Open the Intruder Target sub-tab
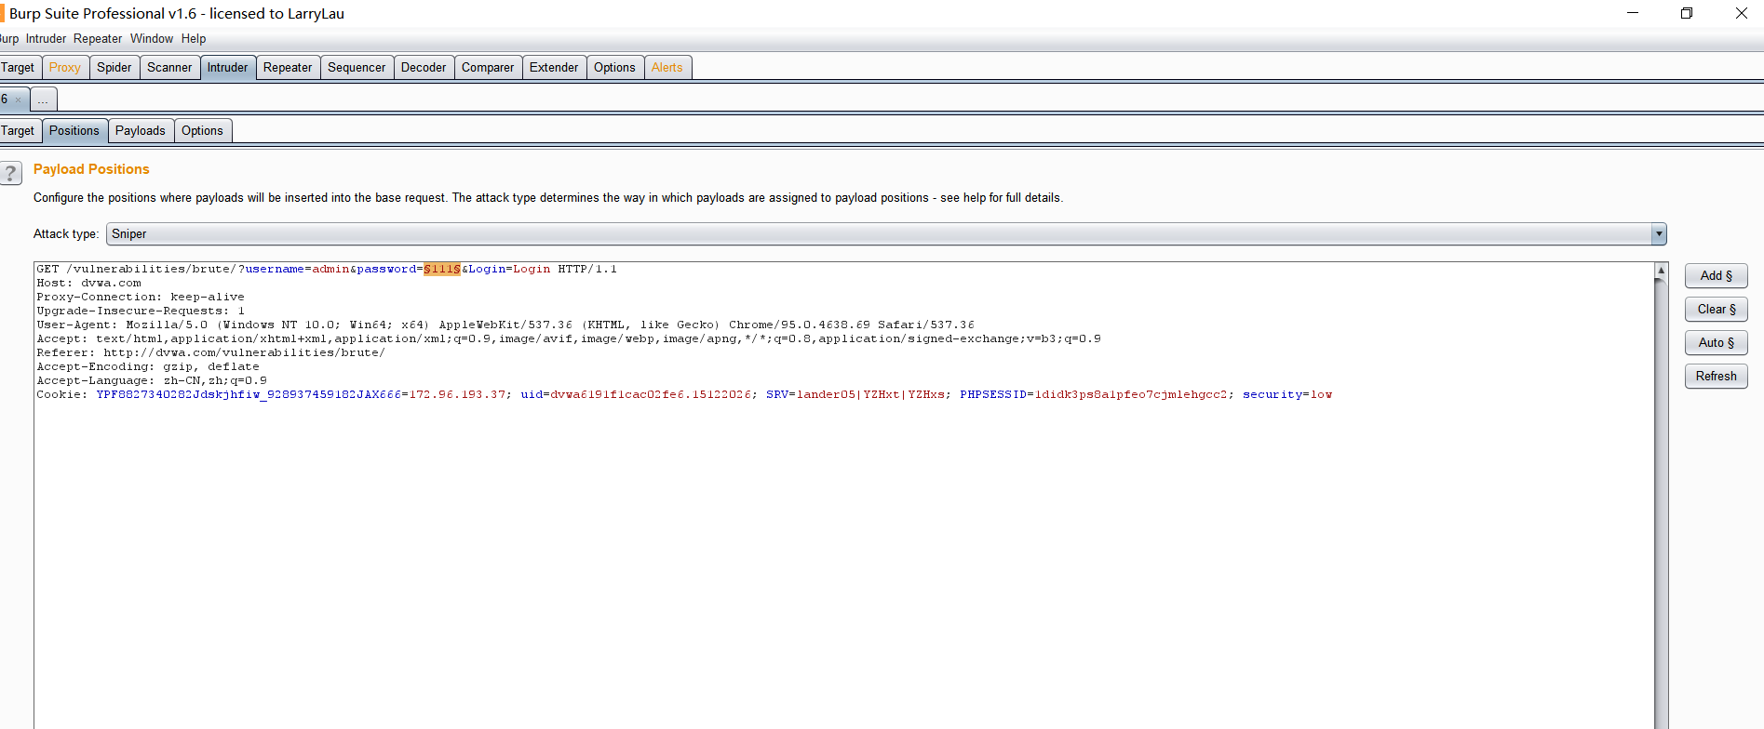The height and width of the screenshot is (729, 1764). tap(19, 130)
